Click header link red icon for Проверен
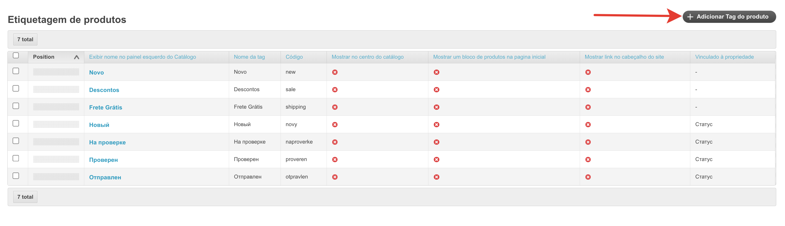The width and height of the screenshot is (785, 226). 588,159
